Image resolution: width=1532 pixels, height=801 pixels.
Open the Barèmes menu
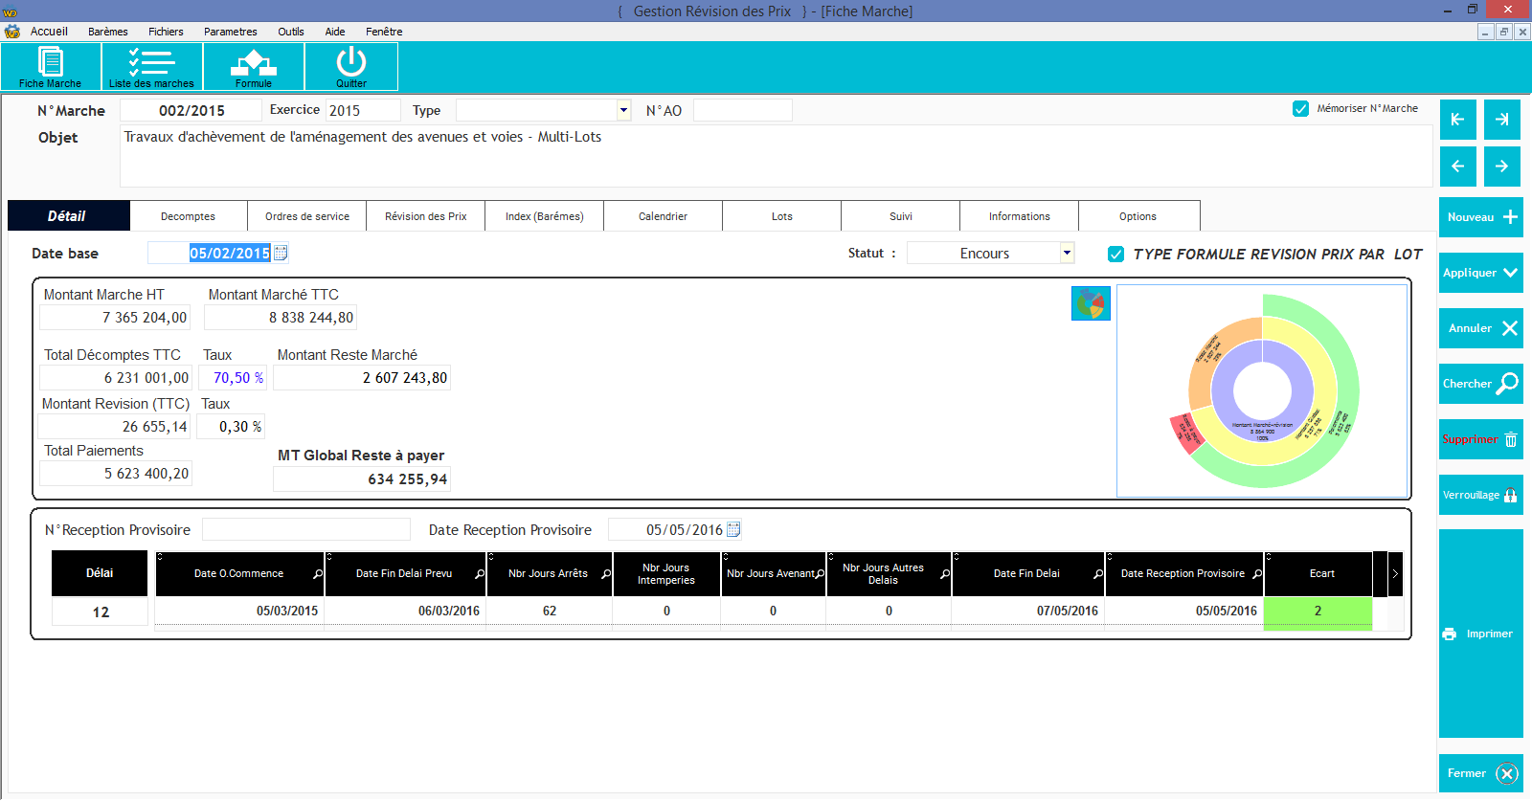107,32
